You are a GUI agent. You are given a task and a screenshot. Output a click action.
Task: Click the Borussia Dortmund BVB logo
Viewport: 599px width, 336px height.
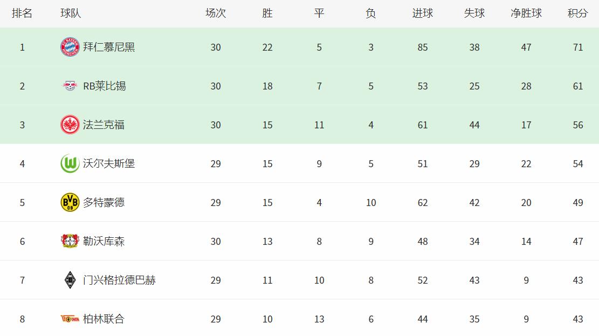tap(70, 202)
